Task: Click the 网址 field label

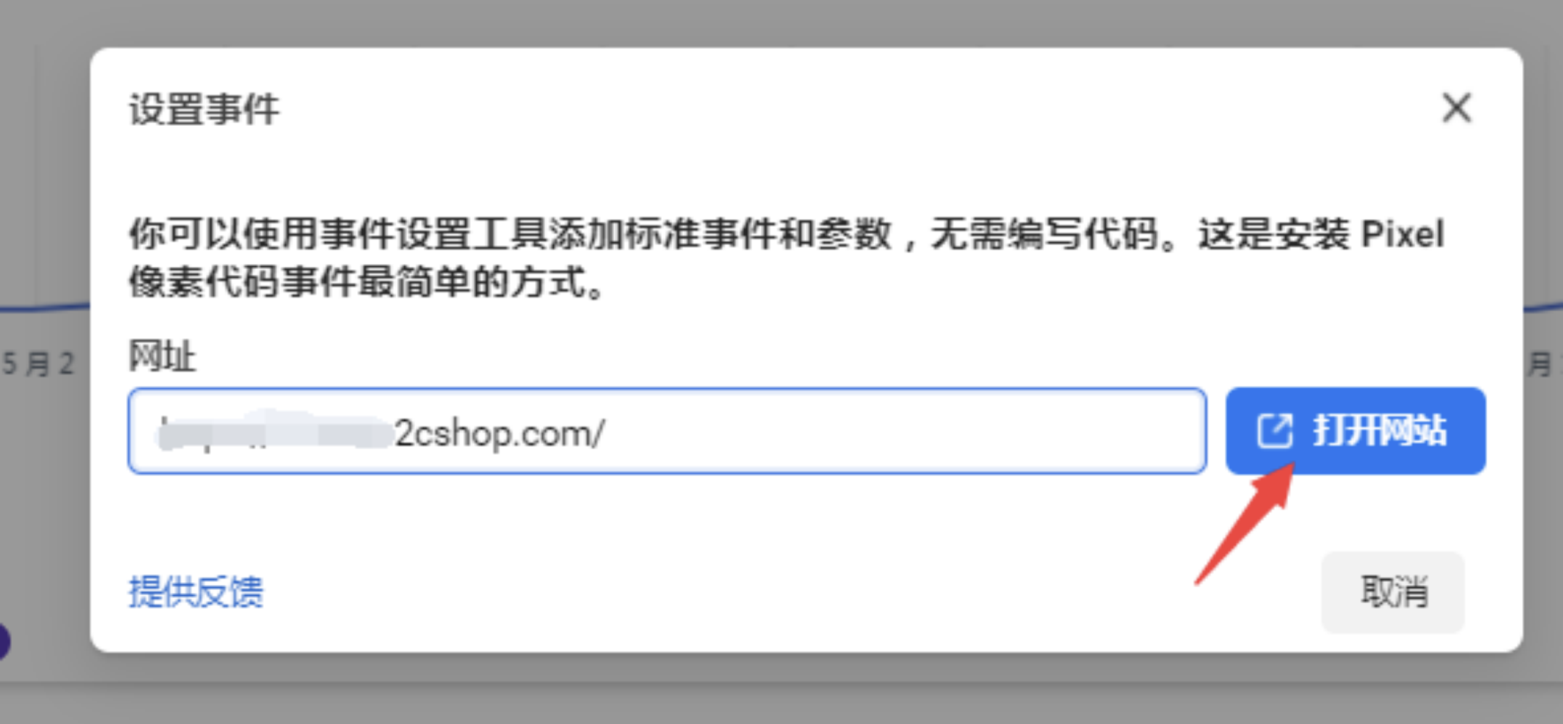Action: tap(162, 355)
